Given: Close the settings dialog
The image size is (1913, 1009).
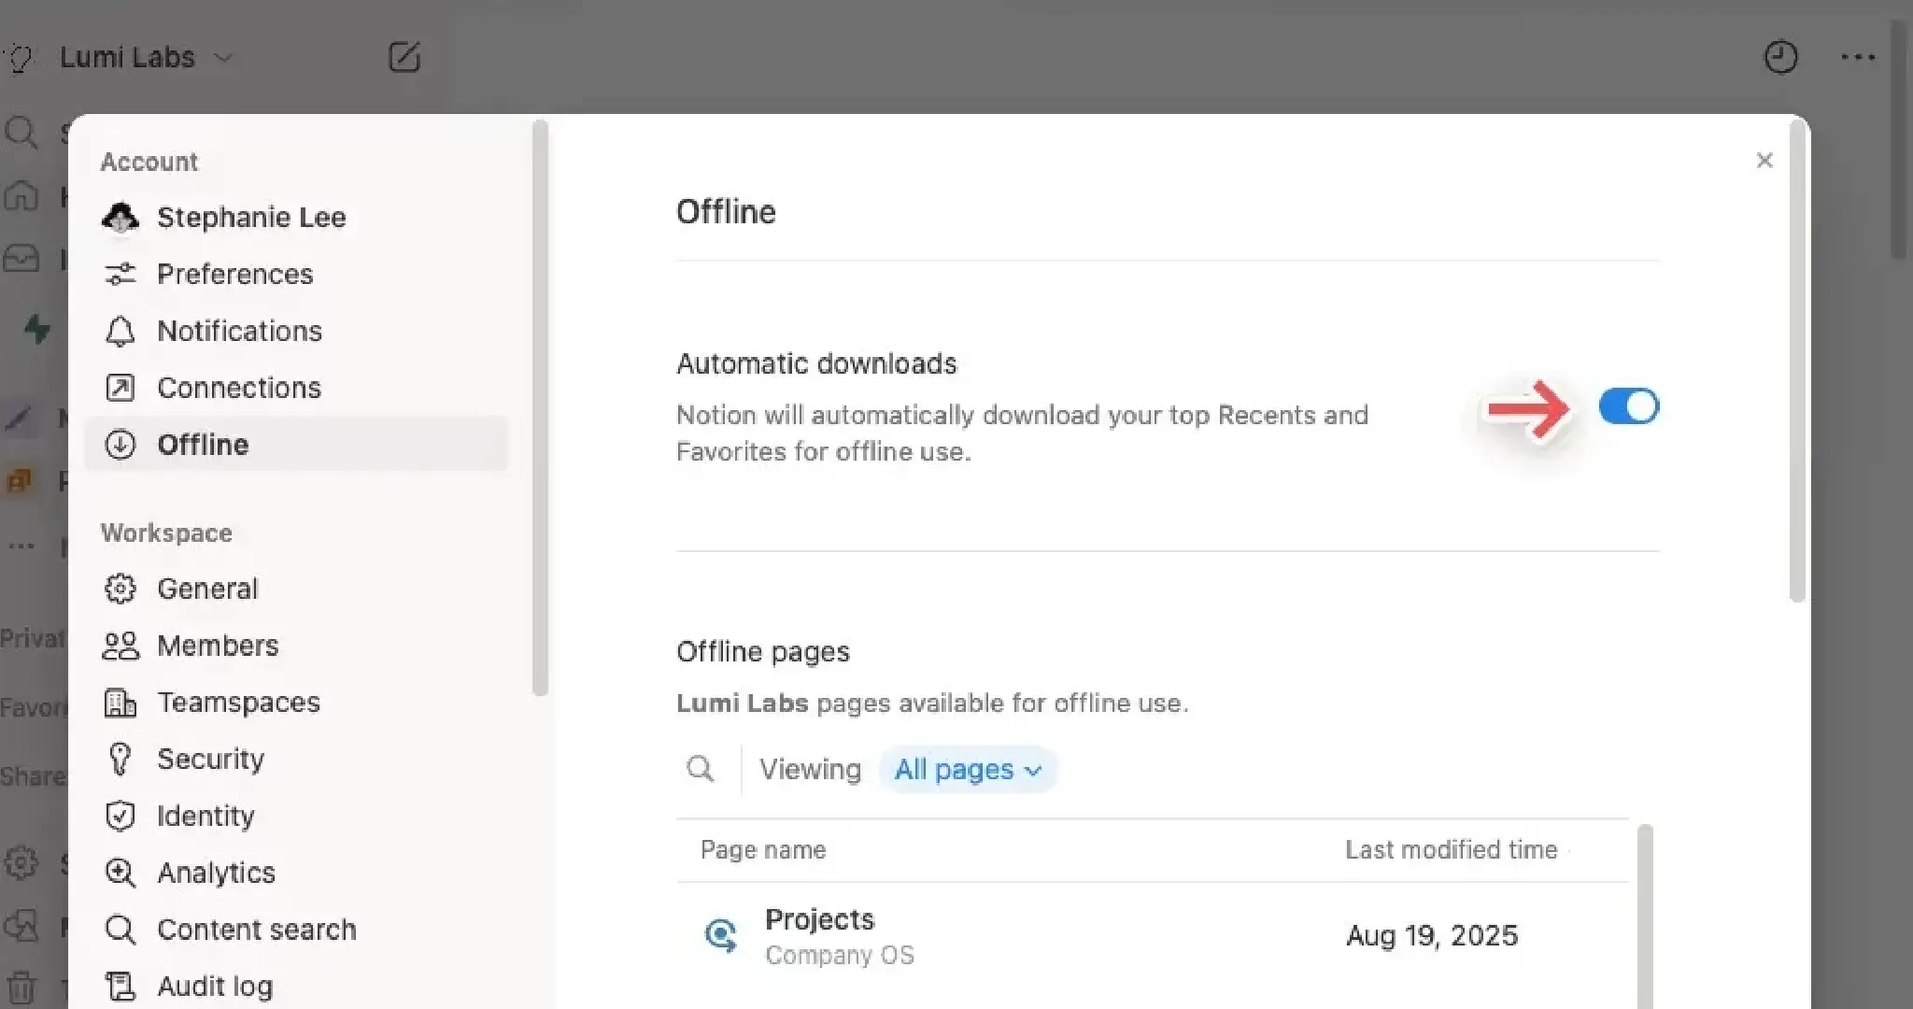Looking at the screenshot, I should tap(1764, 161).
